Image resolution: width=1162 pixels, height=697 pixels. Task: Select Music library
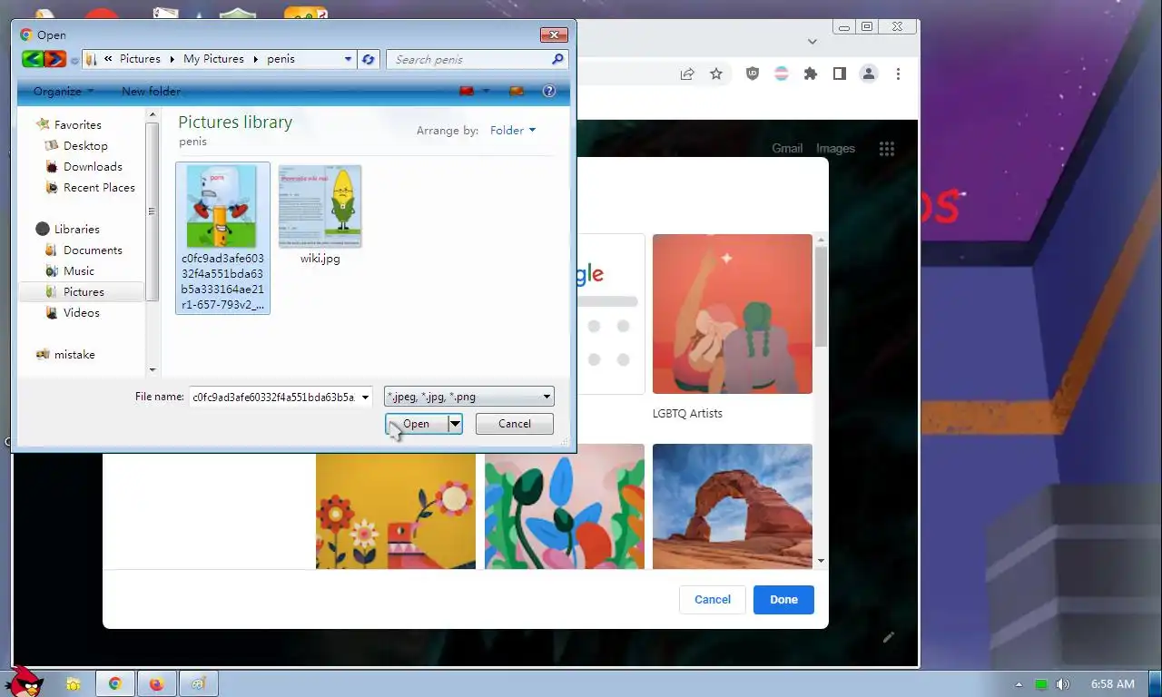[79, 270]
